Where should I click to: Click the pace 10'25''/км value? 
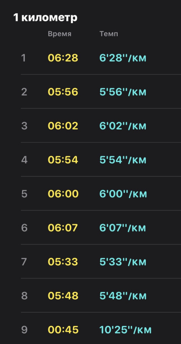click(125, 330)
